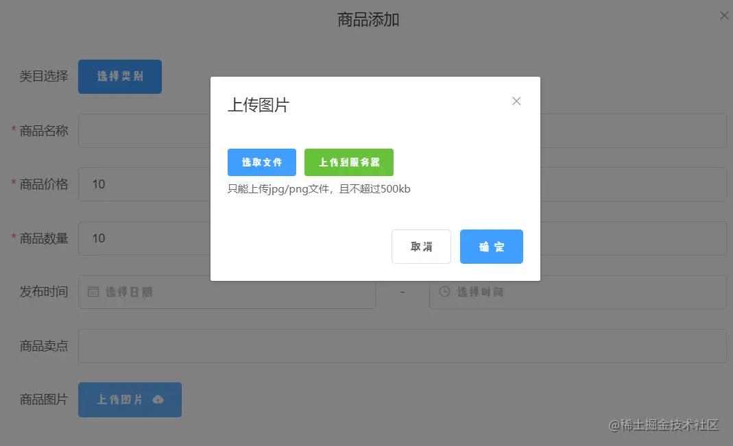Click the cloud upload icon
This screenshot has width=733, height=446.
pyautogui.click(x=158, y=399)
